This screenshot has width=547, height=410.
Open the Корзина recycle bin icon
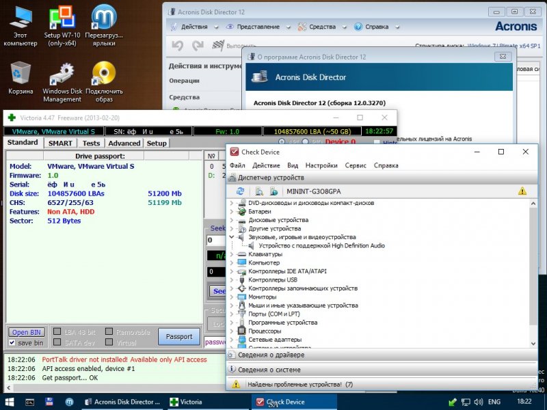[21, 77]
